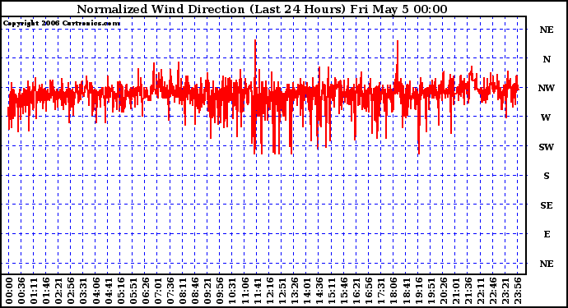
Task: Click the time label '01:46'
Action: (x=46, y=291)
